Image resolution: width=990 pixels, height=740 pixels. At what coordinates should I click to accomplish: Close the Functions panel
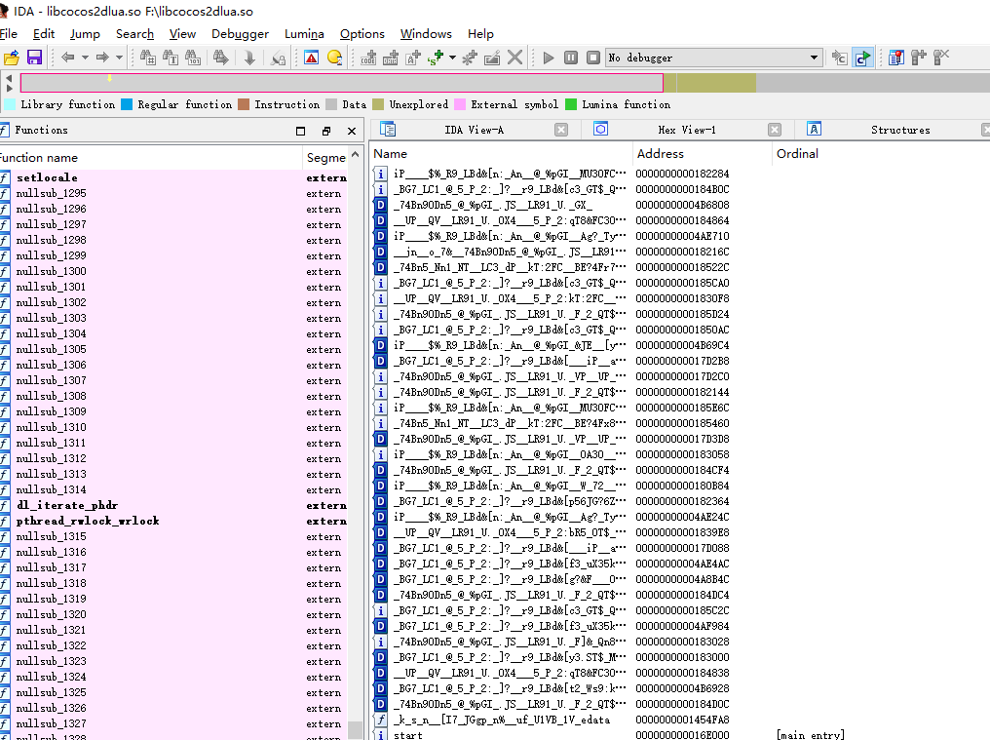352,131
